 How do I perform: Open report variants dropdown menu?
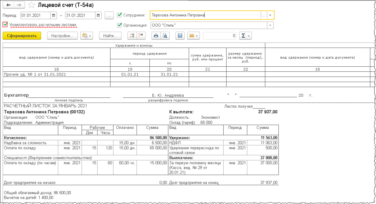pyautogui.click(x=87, y=36)
